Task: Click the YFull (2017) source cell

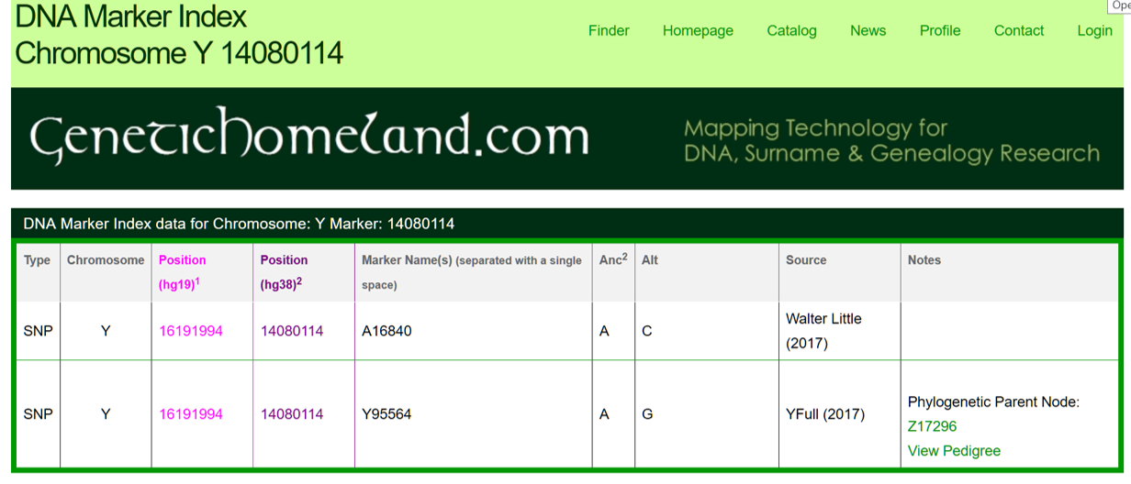Action: 825,414
